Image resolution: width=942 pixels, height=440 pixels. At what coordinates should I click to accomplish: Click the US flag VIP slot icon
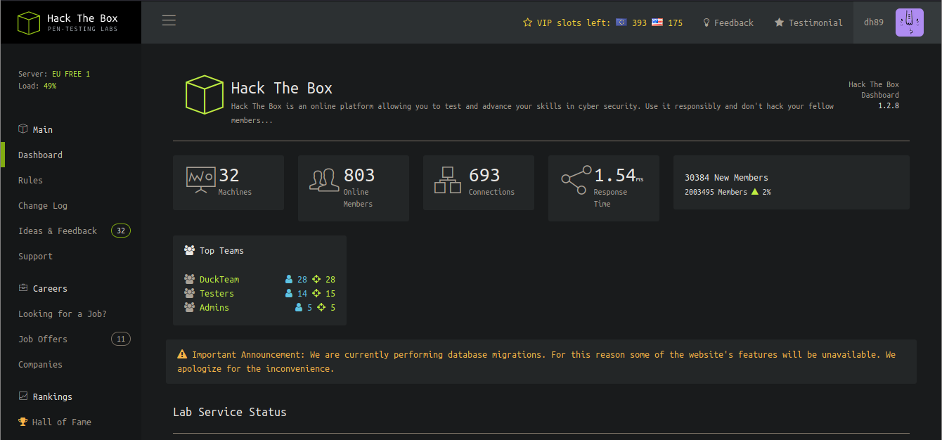coord(657,22)
